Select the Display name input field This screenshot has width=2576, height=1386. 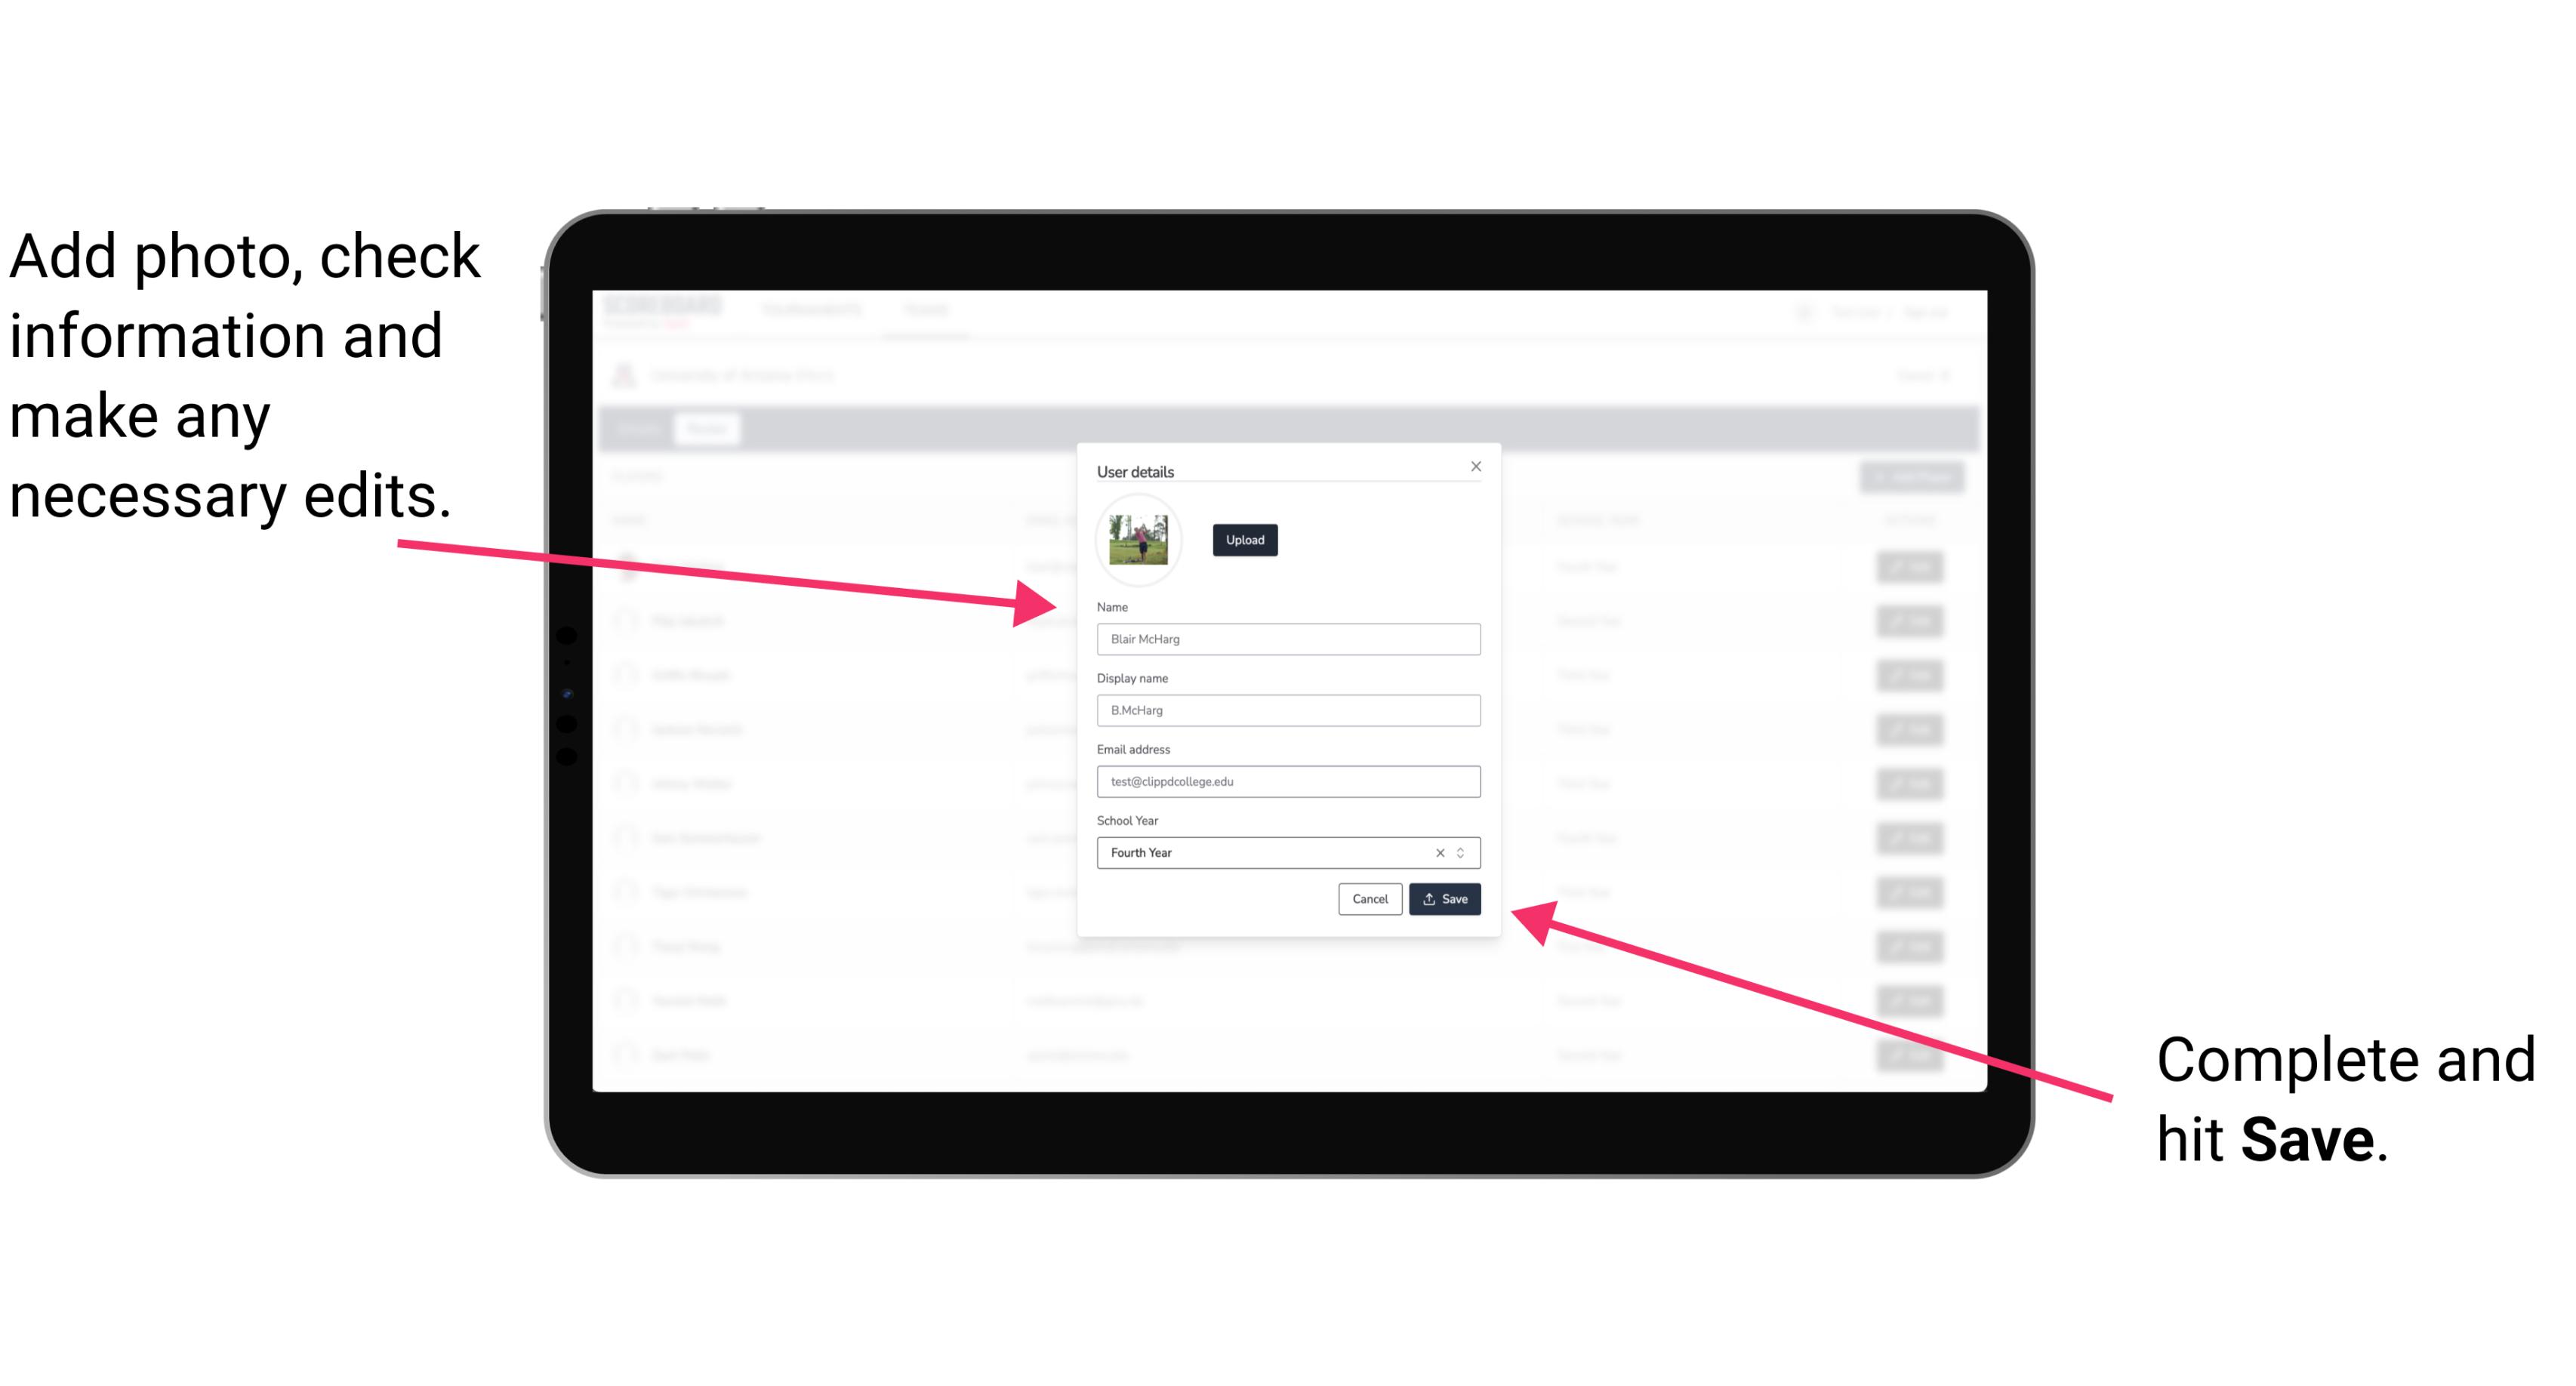coord(1287,710)
